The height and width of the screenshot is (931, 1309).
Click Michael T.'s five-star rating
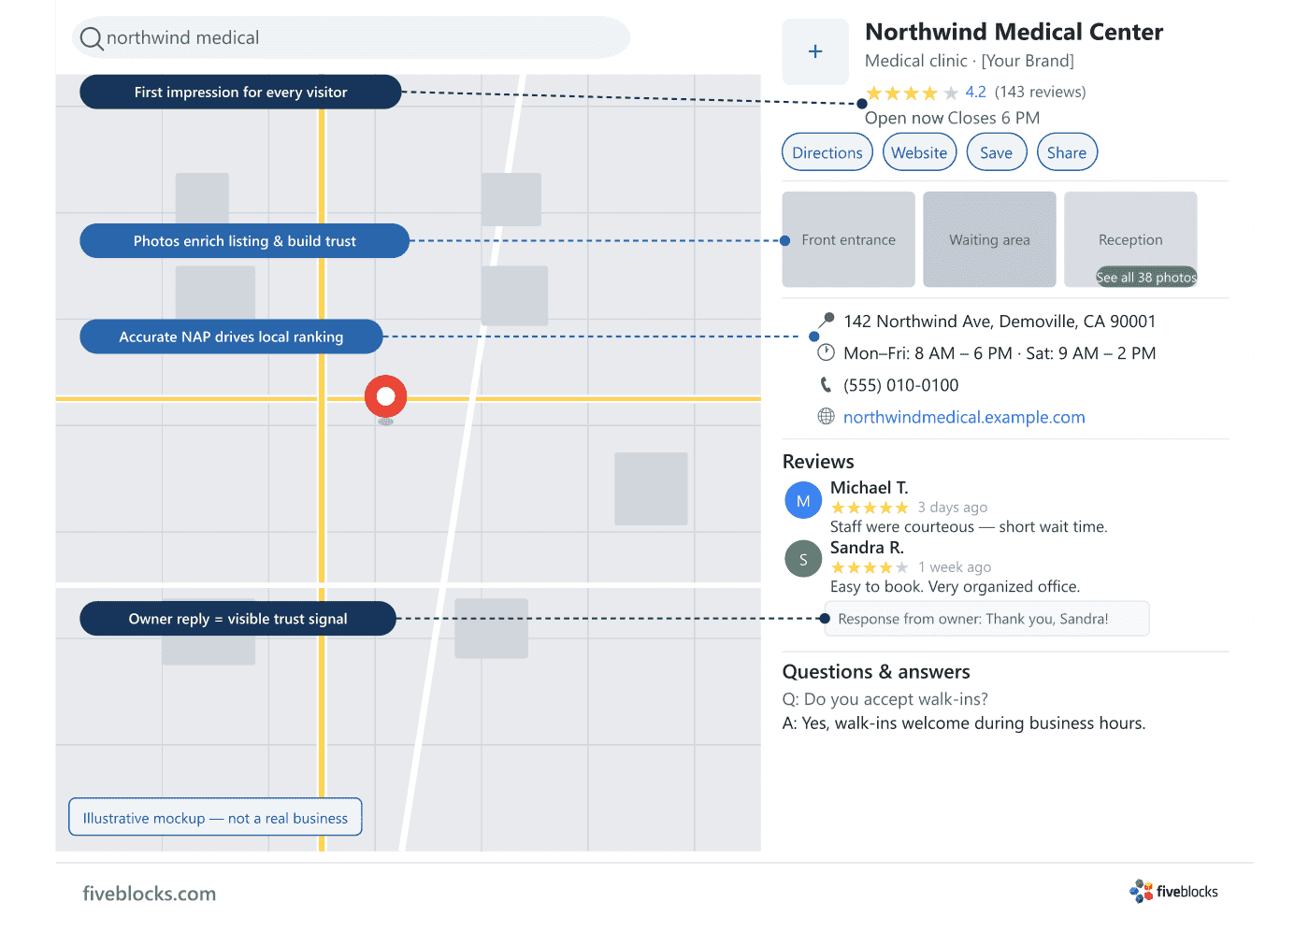tap(870, 508)
